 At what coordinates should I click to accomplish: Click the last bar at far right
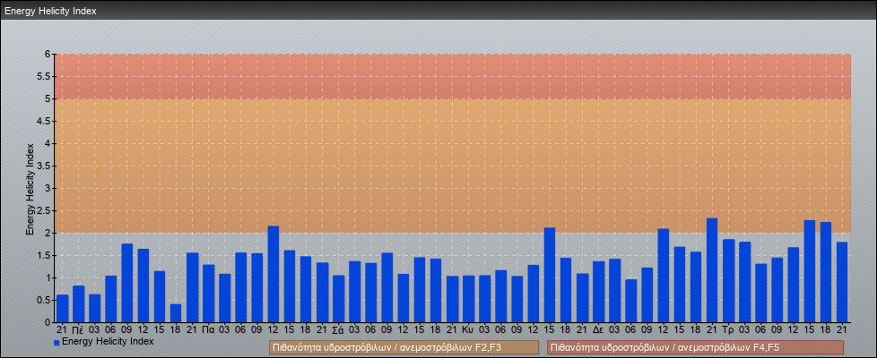pos(842,282)
